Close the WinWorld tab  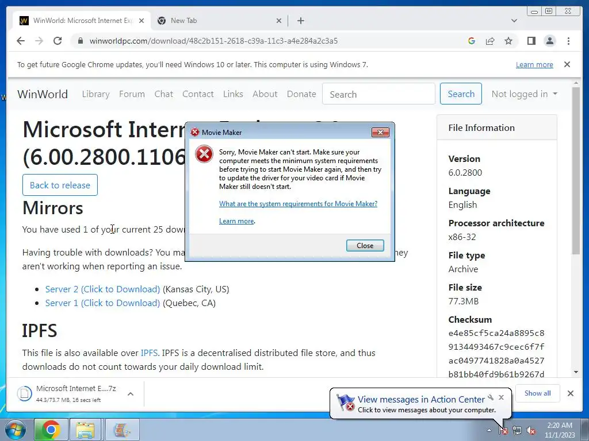(x=141, y=21)
